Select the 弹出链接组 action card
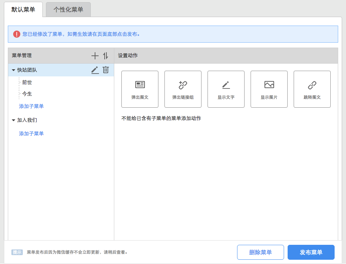Image resolution: width=346 pixels, height=264 pixels. point(183,89)
